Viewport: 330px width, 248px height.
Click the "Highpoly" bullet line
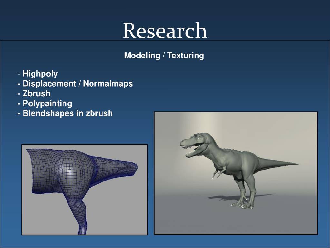38,74
